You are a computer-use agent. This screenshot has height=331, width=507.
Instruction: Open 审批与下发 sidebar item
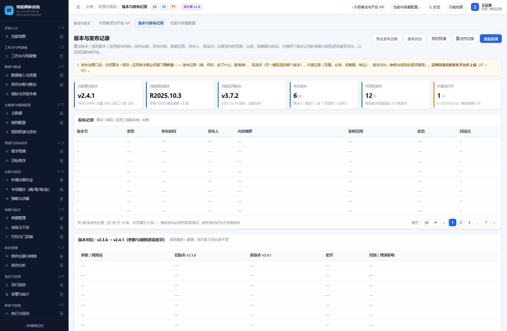(x=34, y=228)
